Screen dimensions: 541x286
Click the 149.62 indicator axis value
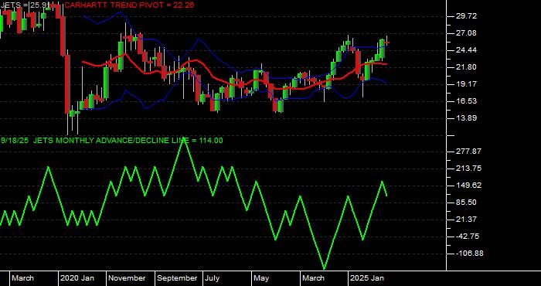468,186
